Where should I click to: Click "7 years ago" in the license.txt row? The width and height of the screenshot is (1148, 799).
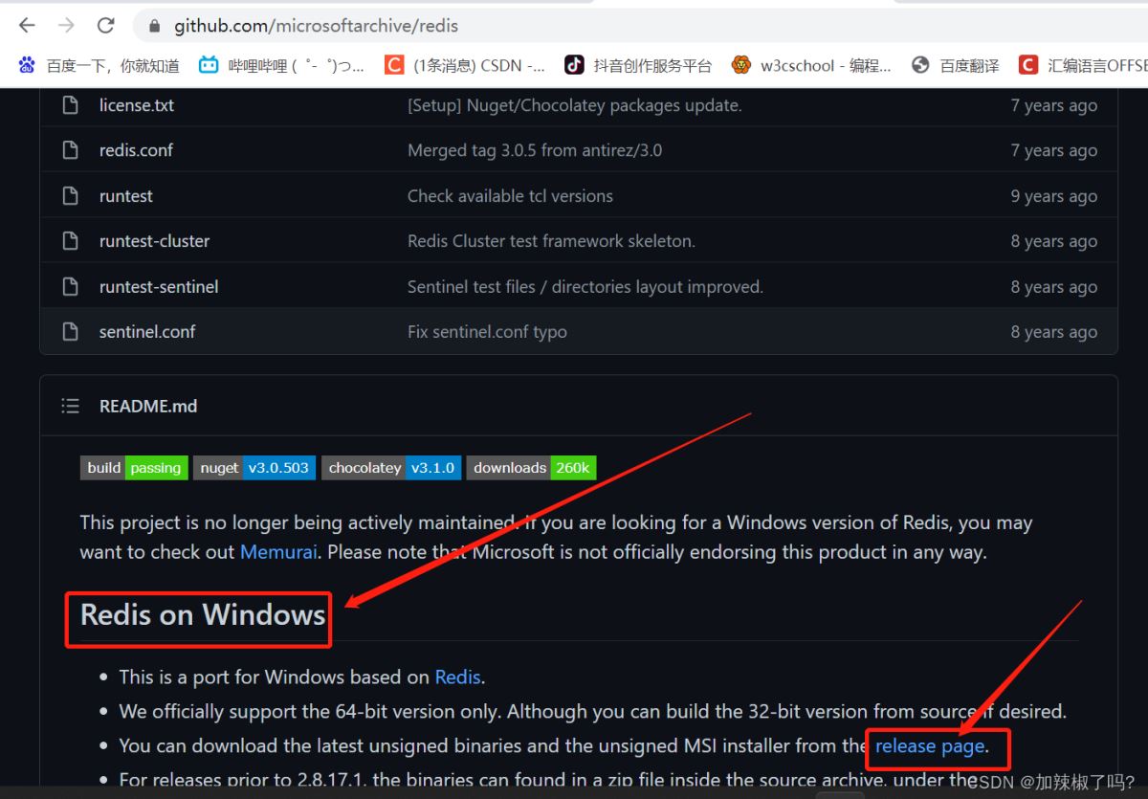point(1054,105)
